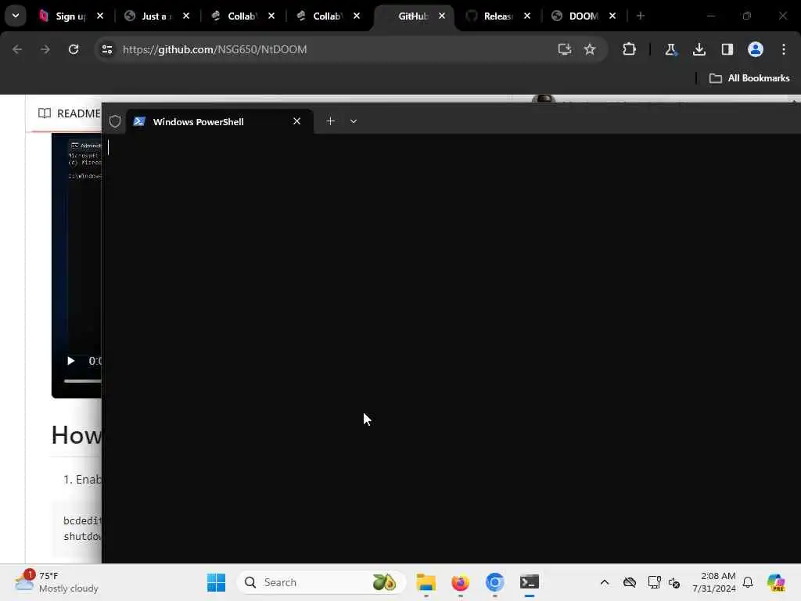Open the Windows Start menu
The height and width of the screenshot is (601, 801).
pyautogui.click(x=216, y=582)
